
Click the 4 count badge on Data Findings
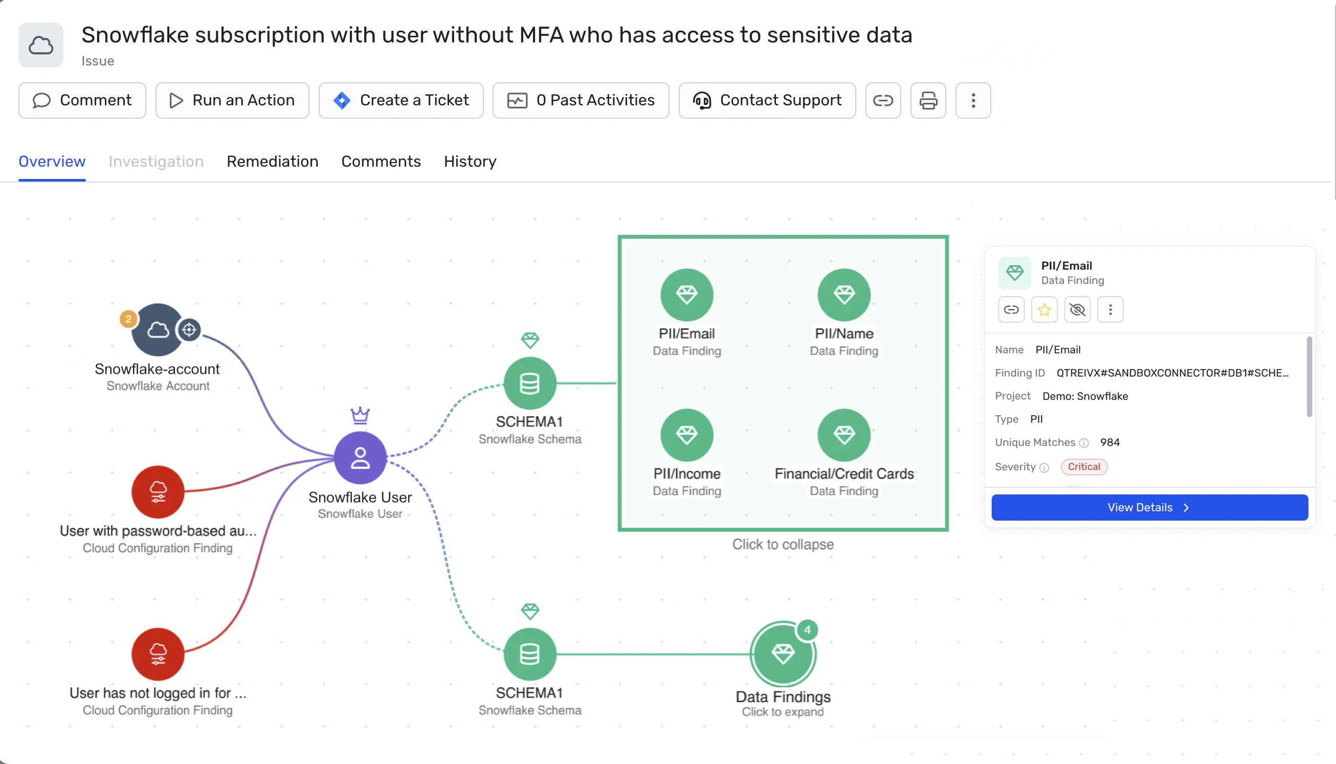[808, 630]
